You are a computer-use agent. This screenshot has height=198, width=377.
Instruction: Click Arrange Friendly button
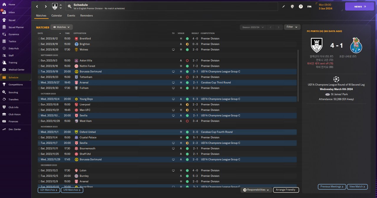[x=286, y=190]
